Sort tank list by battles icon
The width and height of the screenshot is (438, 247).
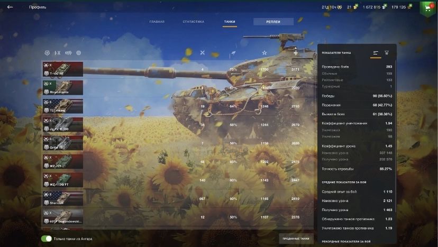[x=203, y=52]
